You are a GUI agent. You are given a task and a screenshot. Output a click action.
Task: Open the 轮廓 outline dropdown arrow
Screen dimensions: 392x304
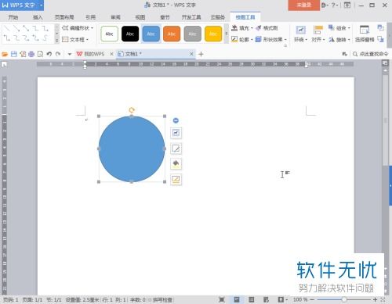coord(252,40)
